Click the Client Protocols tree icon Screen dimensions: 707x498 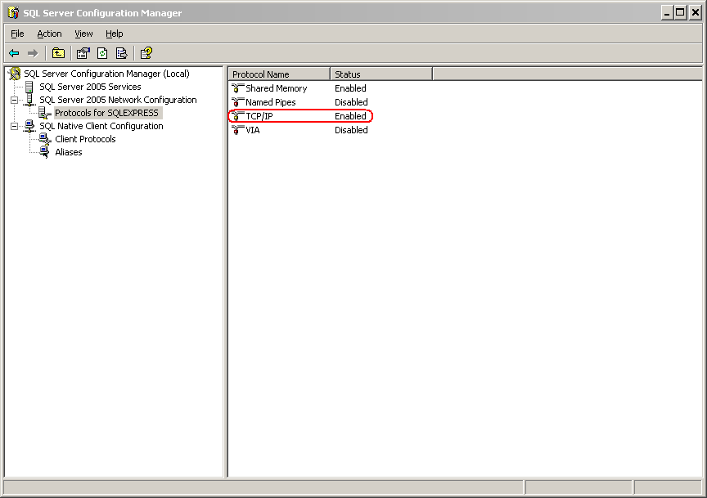[45, 139]
